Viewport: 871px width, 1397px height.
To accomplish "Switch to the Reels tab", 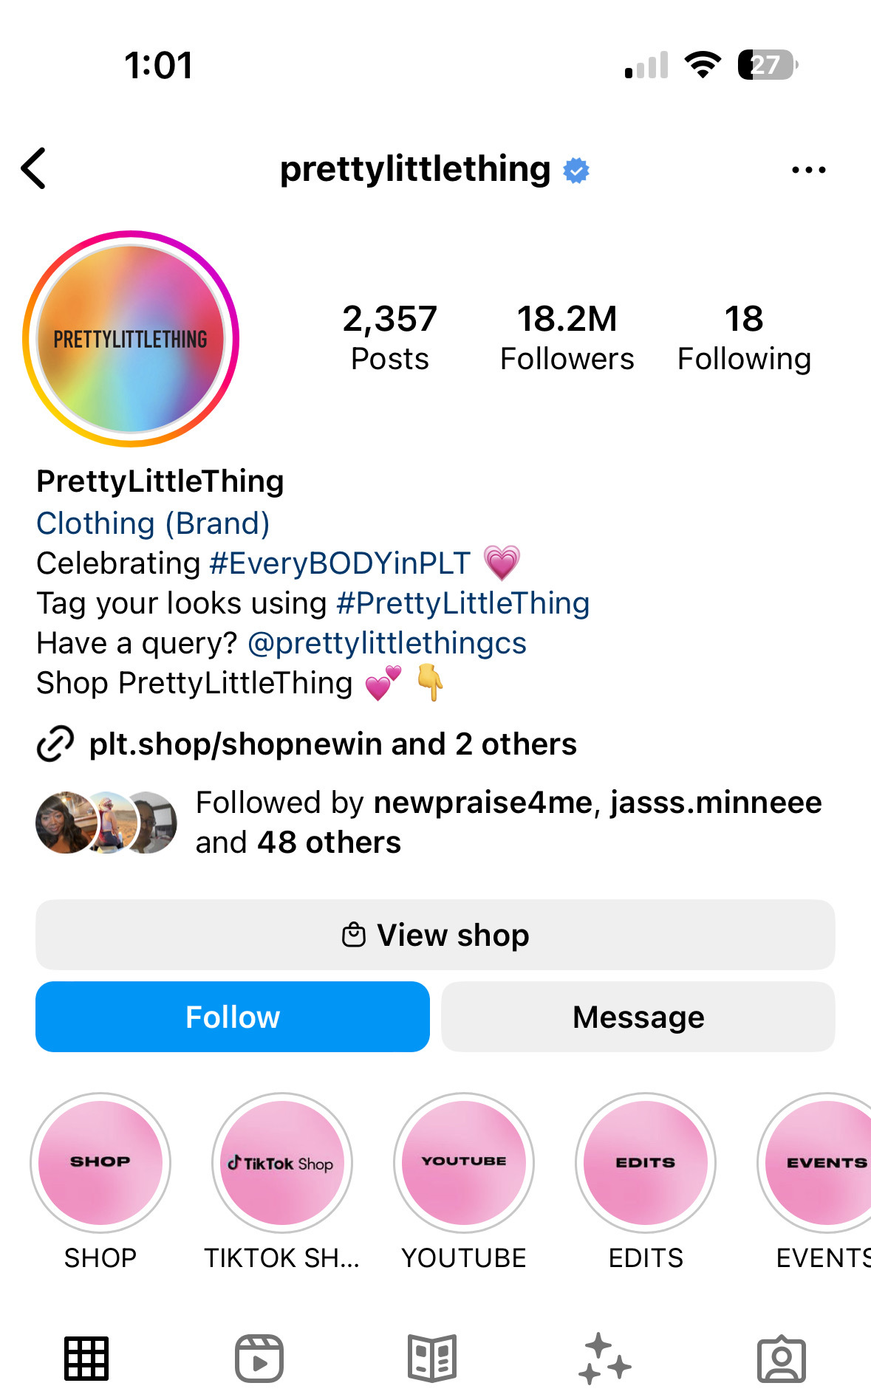I will [259, 1358].
